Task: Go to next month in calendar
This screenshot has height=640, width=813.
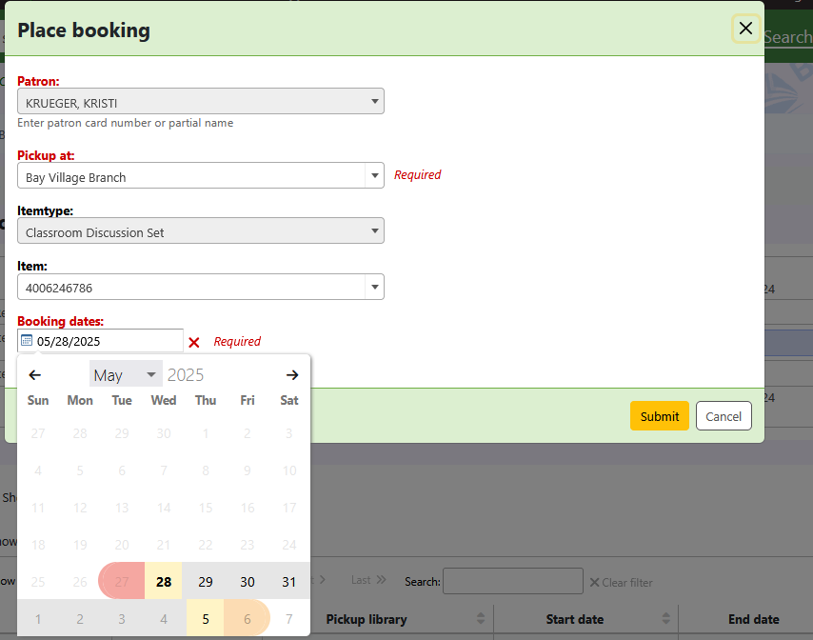Action: (x=292, y=375)
